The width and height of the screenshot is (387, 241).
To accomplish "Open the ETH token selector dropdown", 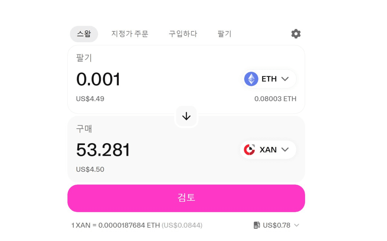I will [x=285, y=79].
